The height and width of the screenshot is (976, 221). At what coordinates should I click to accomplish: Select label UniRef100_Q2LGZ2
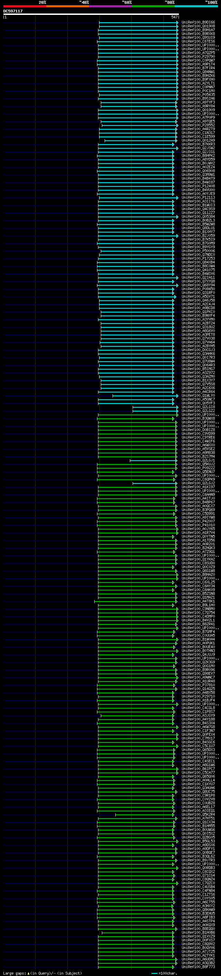198,411
